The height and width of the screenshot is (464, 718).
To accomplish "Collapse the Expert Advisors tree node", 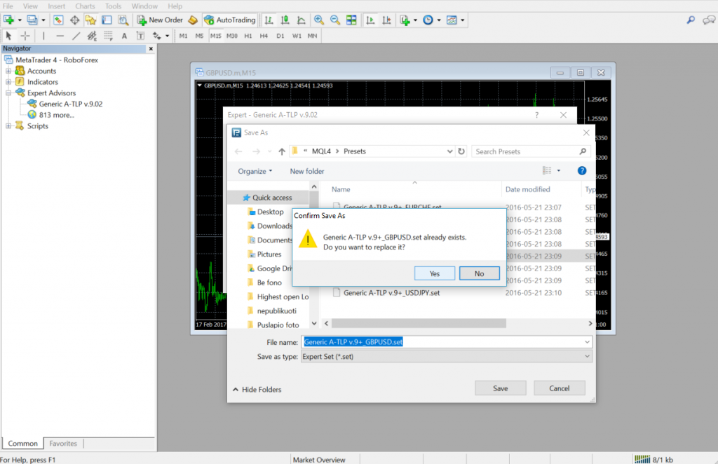I will tap(8, 93).
